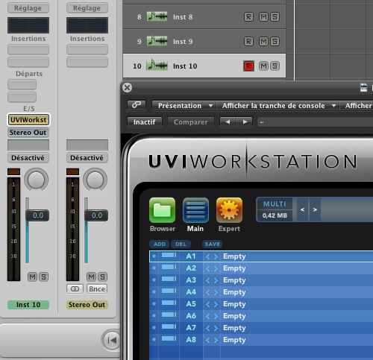Click Bnce bounce button on Stereo Out

pyautogui.click(x=97, y=289)
